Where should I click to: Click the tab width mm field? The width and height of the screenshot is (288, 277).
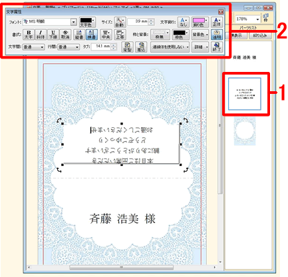[x=100, y=47]
